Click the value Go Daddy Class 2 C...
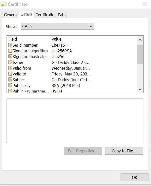The height and width of the screenshot is (186, 151). [x=71, y=62]
